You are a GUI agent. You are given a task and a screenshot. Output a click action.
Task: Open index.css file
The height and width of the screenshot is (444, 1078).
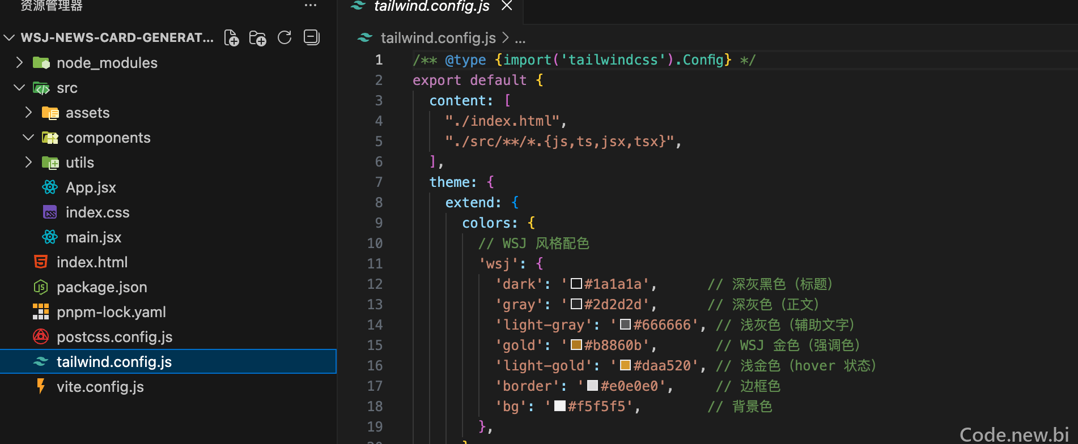97,212
